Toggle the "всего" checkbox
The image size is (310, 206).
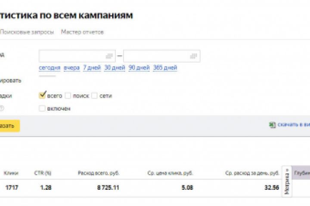click(42, 95)
